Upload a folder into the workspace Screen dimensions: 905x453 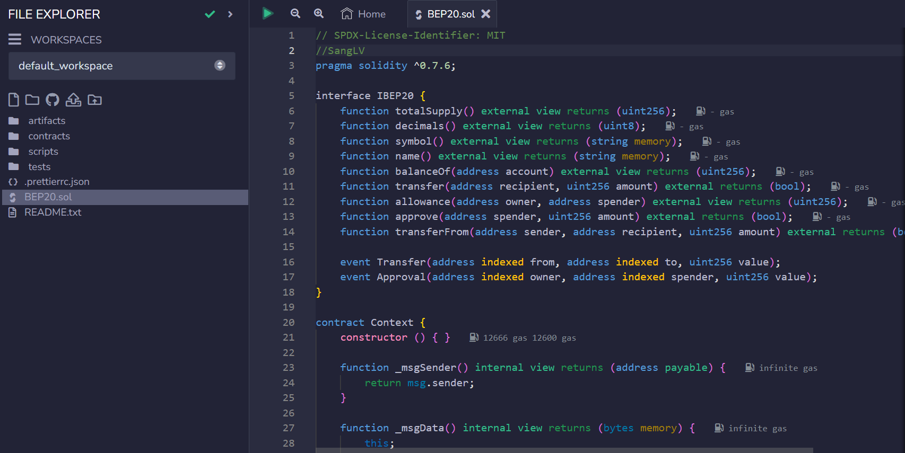click(94, 100)
